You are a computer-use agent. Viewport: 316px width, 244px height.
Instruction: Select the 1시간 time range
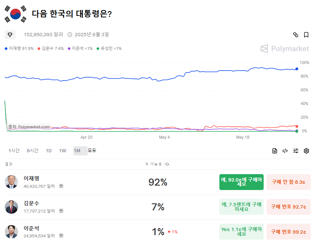14,151
